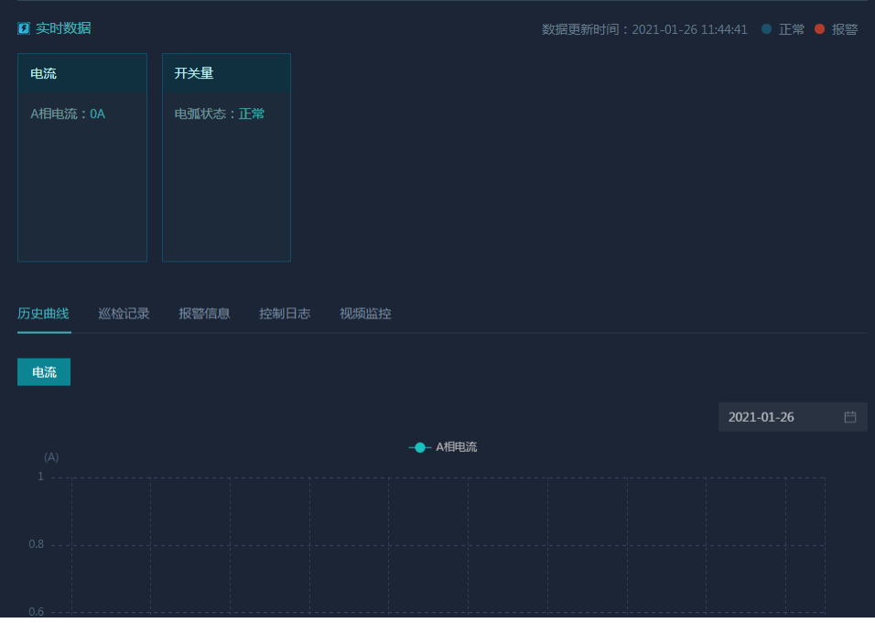Open the 报警信息 tab

pos(204,314)
